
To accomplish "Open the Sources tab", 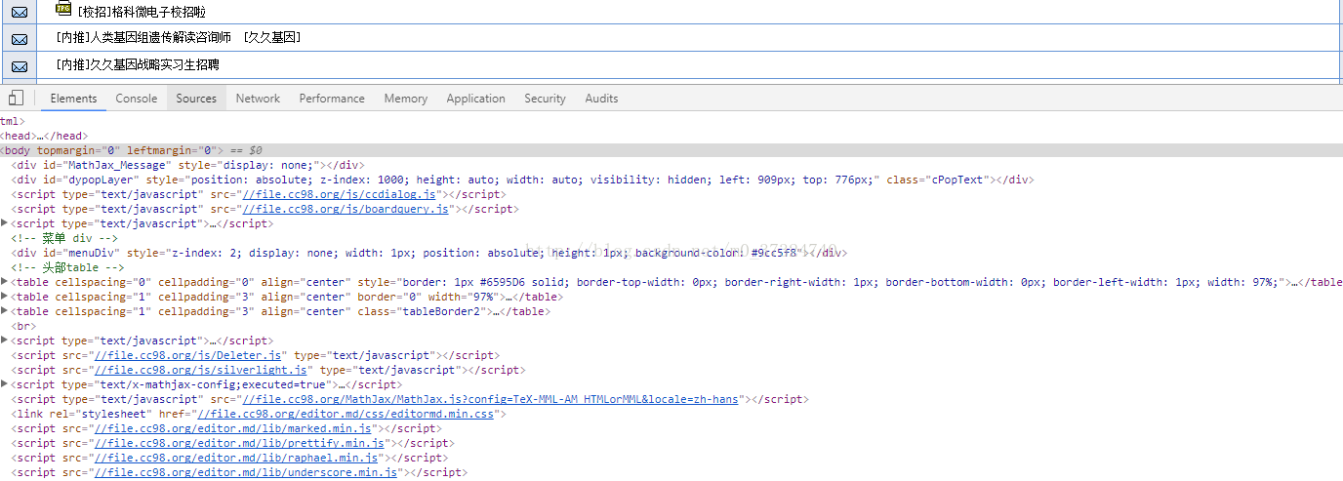I will (196, 98).
